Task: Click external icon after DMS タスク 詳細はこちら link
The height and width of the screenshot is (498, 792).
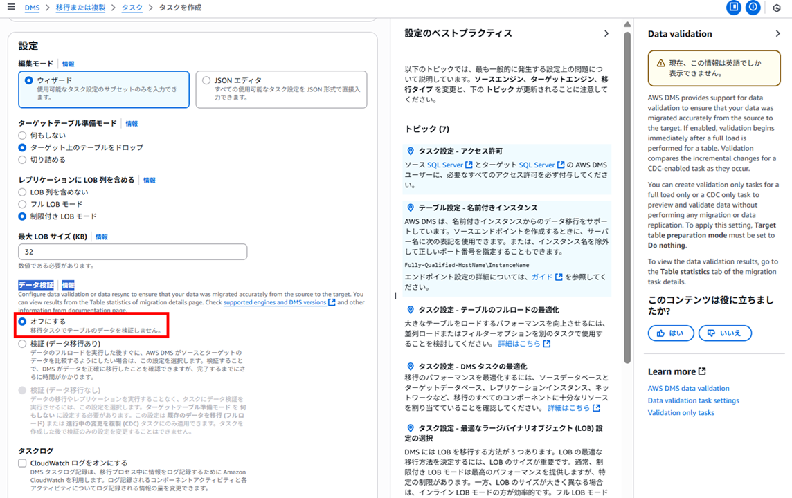Action: coord(596,407)
